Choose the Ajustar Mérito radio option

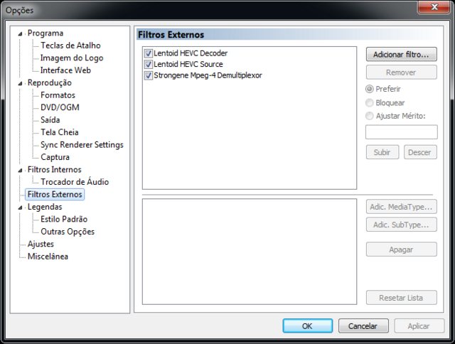click(x=370, y=116)
